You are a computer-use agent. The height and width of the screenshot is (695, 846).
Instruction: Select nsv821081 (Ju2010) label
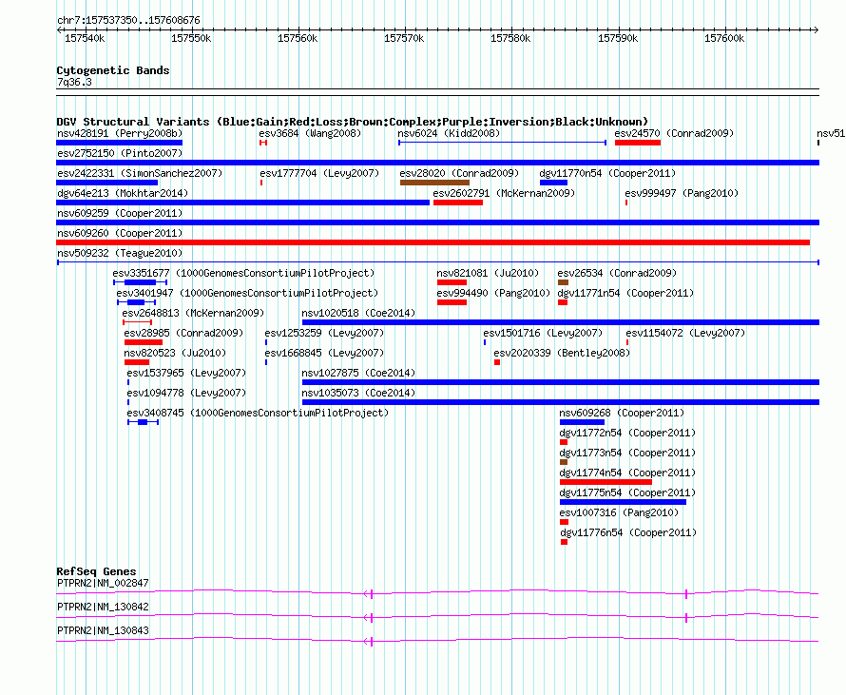(488, 273)
